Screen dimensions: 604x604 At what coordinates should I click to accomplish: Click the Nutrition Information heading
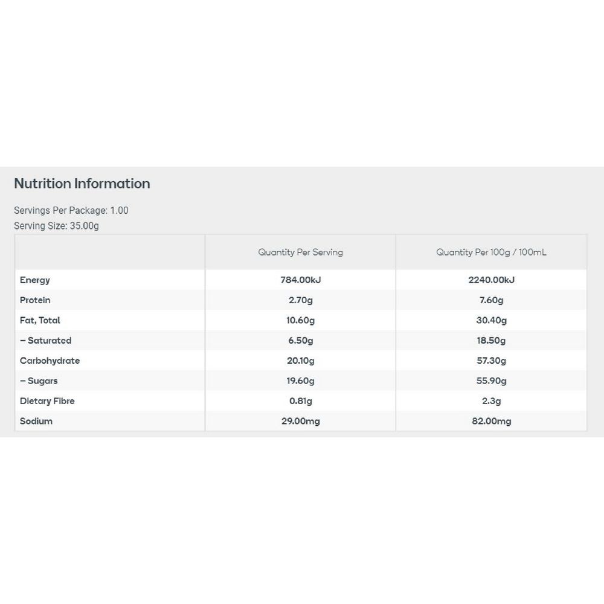[x=82, y=184]
